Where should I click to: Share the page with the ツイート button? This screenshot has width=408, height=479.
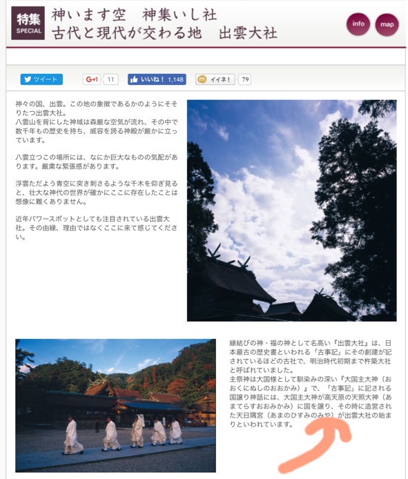pos(41,79)
